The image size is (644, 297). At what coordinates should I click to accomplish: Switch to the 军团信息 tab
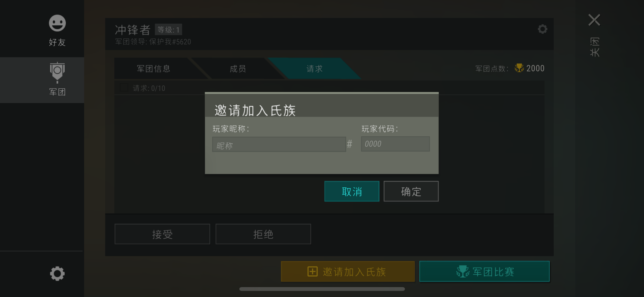tap(154, 69)
